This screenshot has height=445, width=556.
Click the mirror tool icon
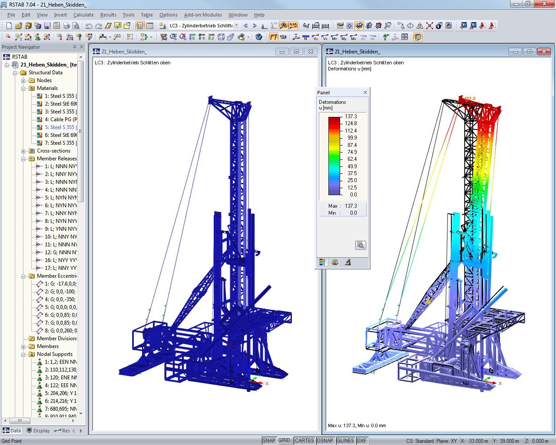(x=420, y=26)
